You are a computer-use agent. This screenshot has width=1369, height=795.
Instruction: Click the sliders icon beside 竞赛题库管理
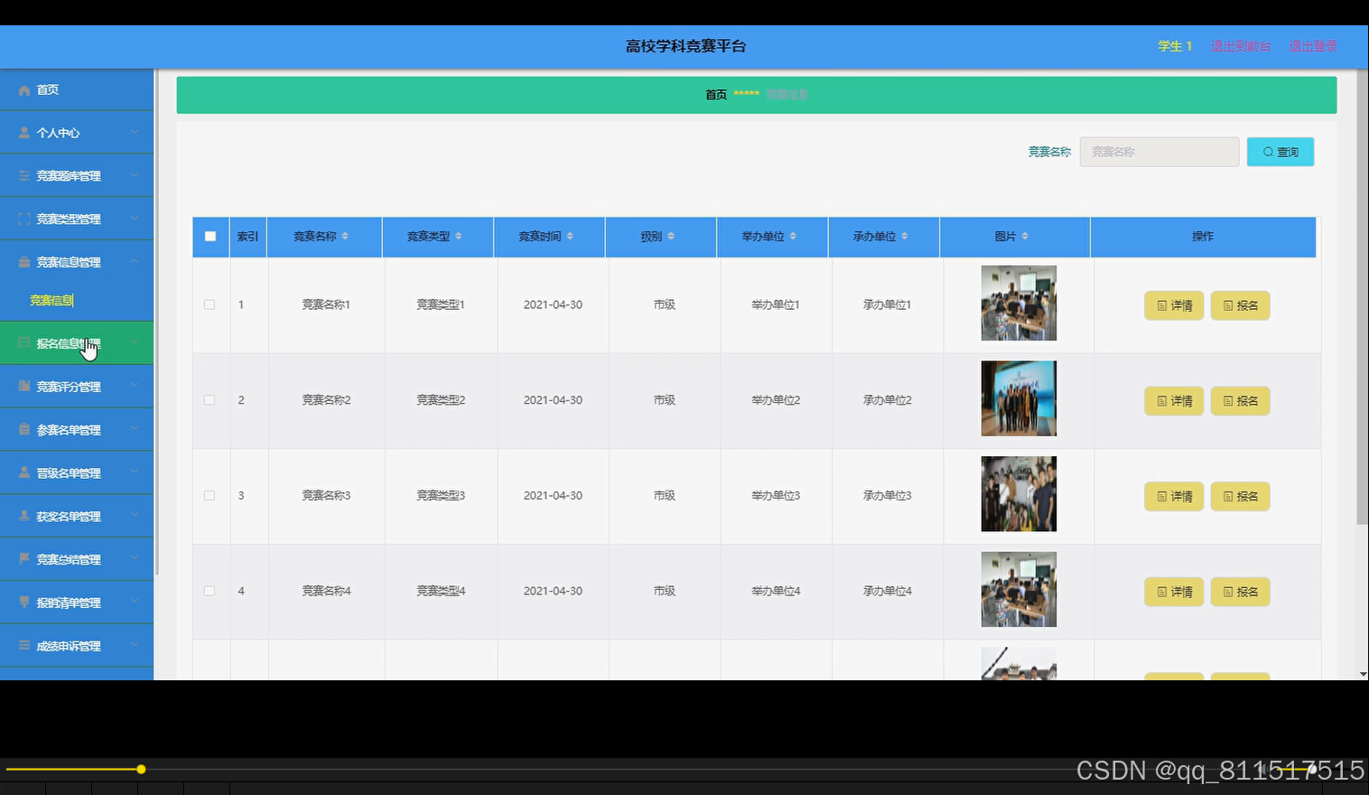click(x=24, y=176)
